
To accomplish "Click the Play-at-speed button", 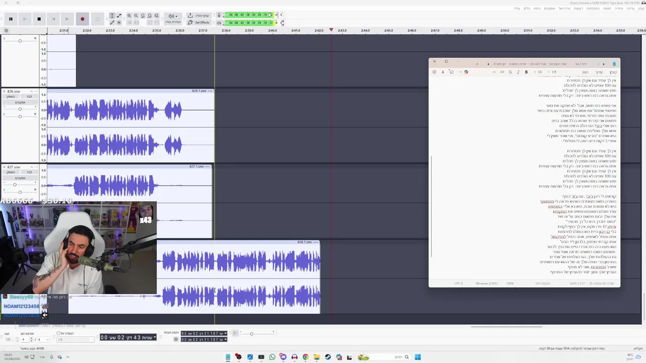I will [235, 333].
